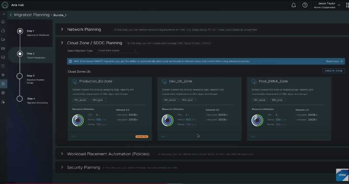This screenshot has width=349, height=184.
Task: Go to Step 2 Target Preparation
Action: click(x=36, y=56)
